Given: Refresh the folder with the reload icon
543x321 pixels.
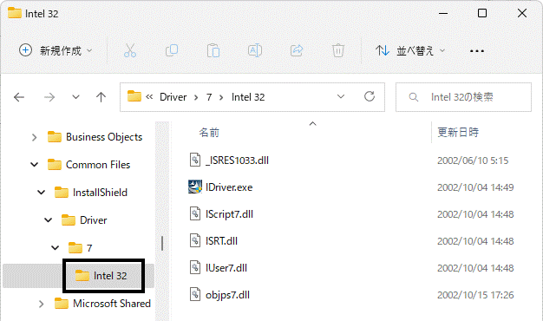Looking at the screenshot, I should (x=370, y=96).
